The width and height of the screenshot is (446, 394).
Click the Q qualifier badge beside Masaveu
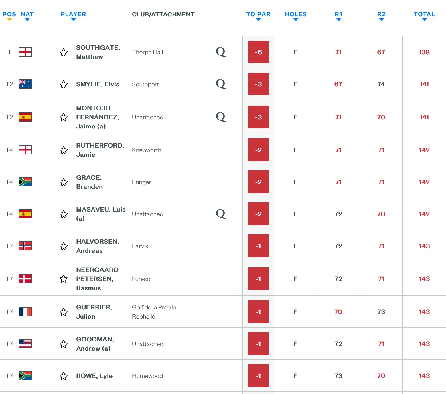[x=221, y=214]
